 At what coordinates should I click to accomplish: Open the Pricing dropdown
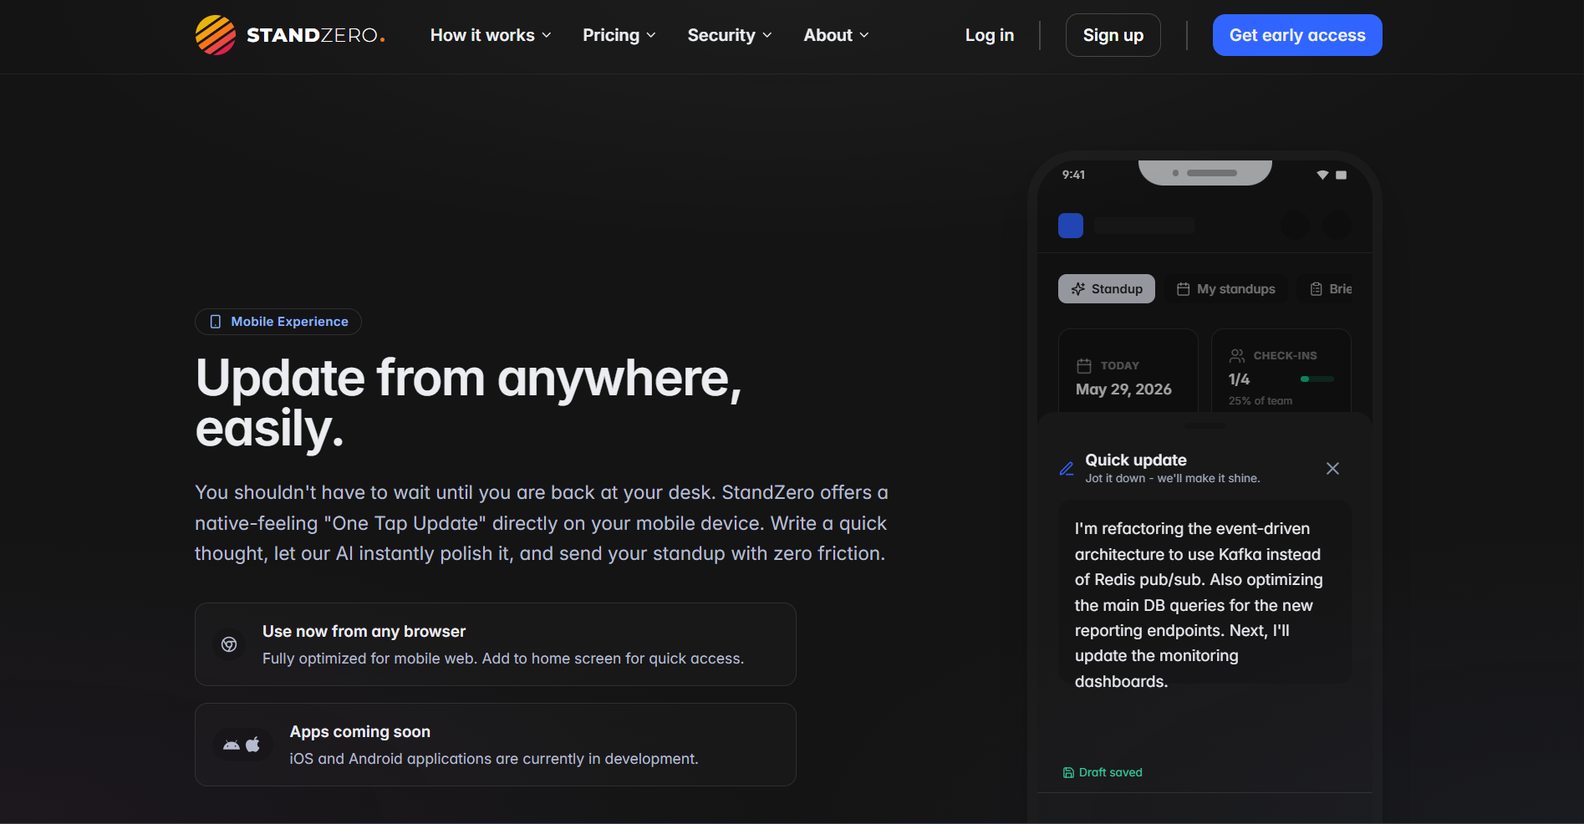click(619, 35)
